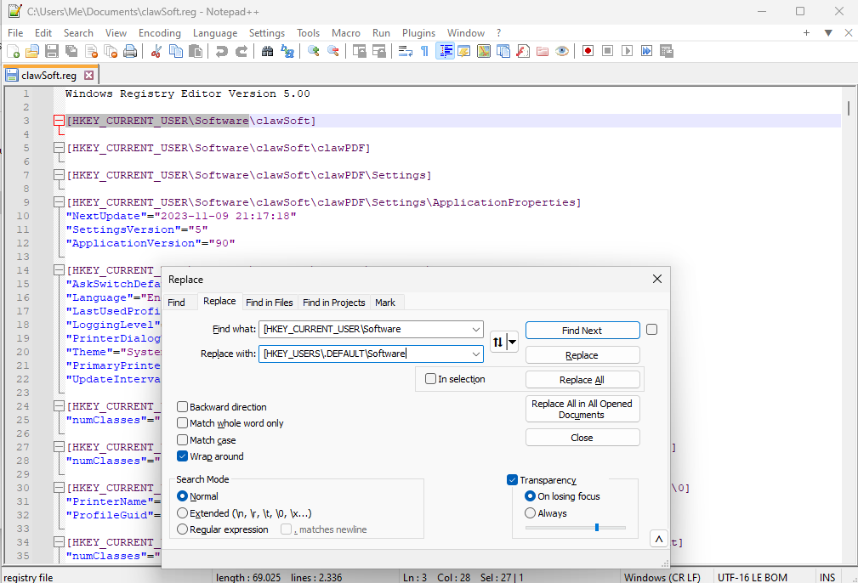The image size is (858, 583).
Task: Click the Cut scissors icon
Action: pos(156,52)
